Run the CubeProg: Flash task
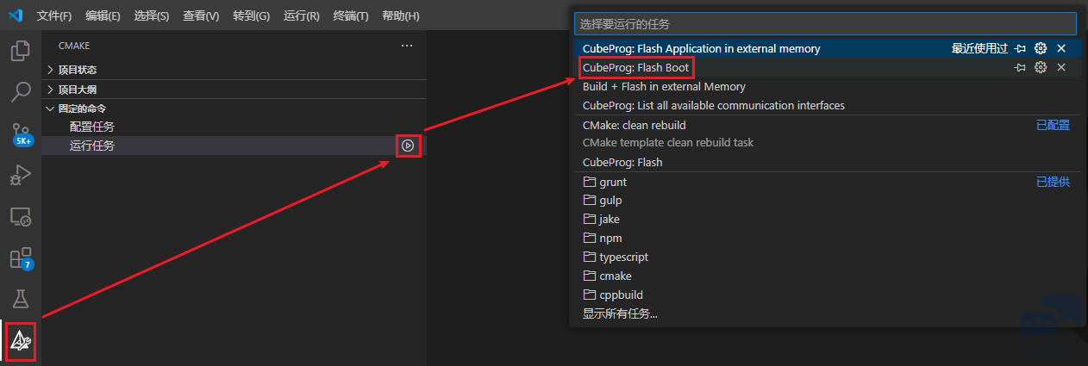 coord(828,162)
